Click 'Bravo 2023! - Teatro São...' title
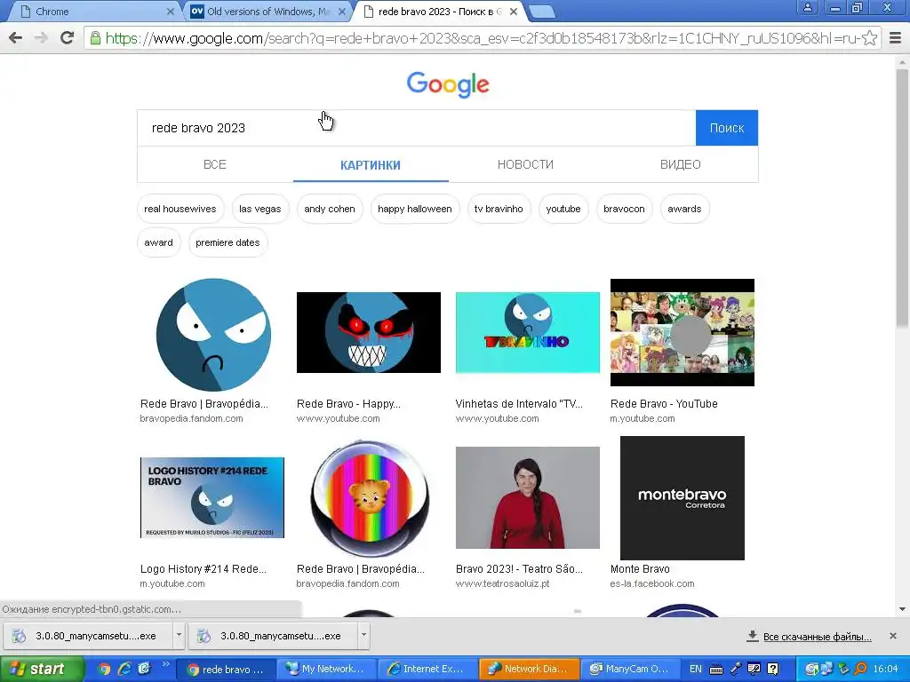The width and height of the screenshot is (910, 682). (x=519, y=569)
